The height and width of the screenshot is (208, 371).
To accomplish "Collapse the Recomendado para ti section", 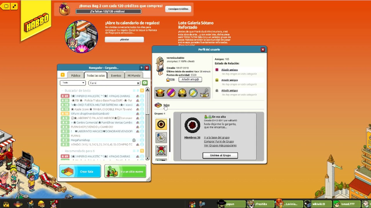I will 62,151.
